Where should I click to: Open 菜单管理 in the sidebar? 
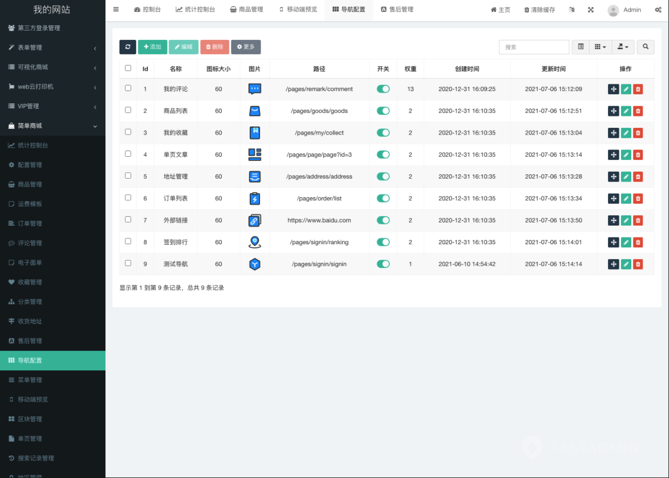coord(30,380)
